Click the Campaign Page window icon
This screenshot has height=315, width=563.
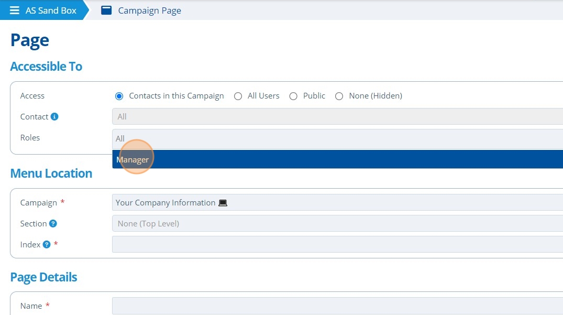(106, 10)
